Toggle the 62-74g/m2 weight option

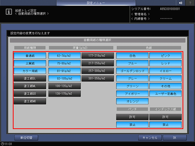tap(64, 56)
